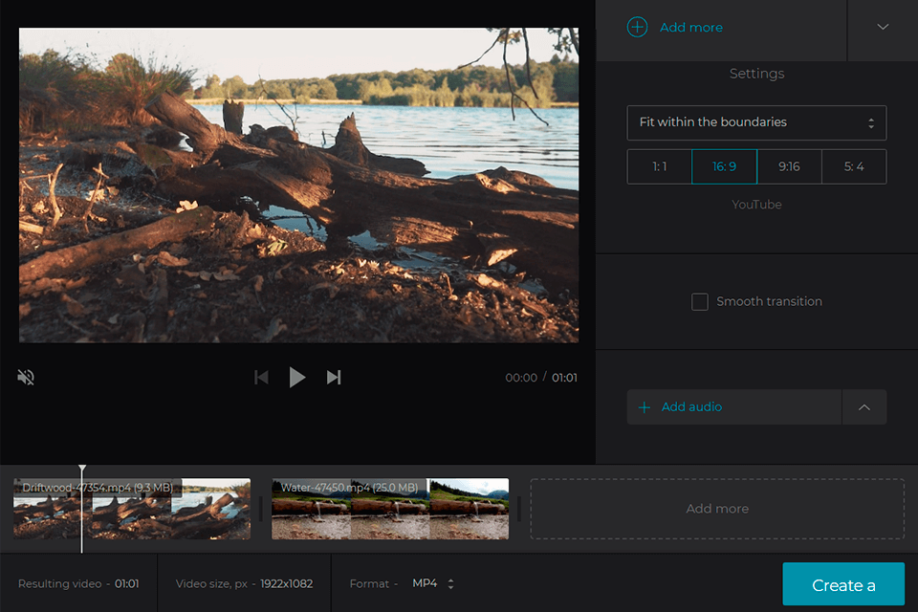Click the plus icon beside Add more
This screenshot has height=612, width=918.
coord(637,27)
